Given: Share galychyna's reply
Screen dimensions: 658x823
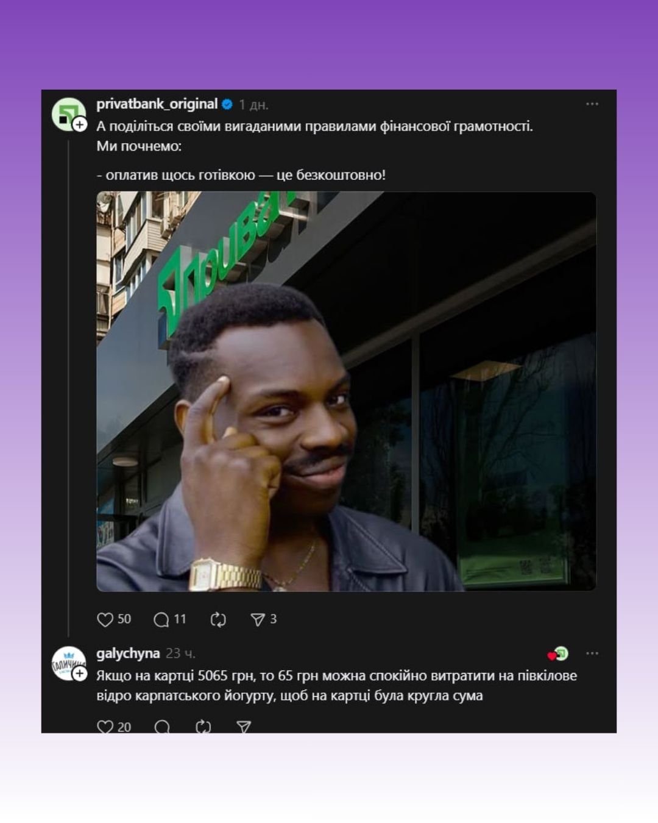Looking at the screenshot, I should tap(244, 726).
